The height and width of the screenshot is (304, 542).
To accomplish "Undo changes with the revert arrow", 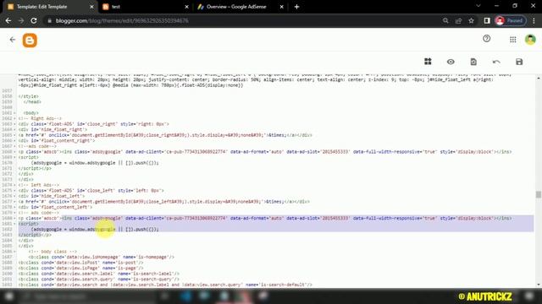I will [x=496, y=62].
